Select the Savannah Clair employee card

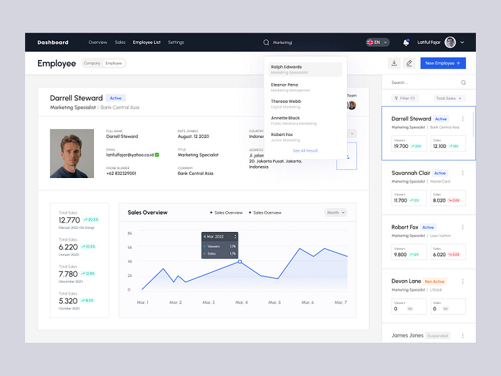428,187
